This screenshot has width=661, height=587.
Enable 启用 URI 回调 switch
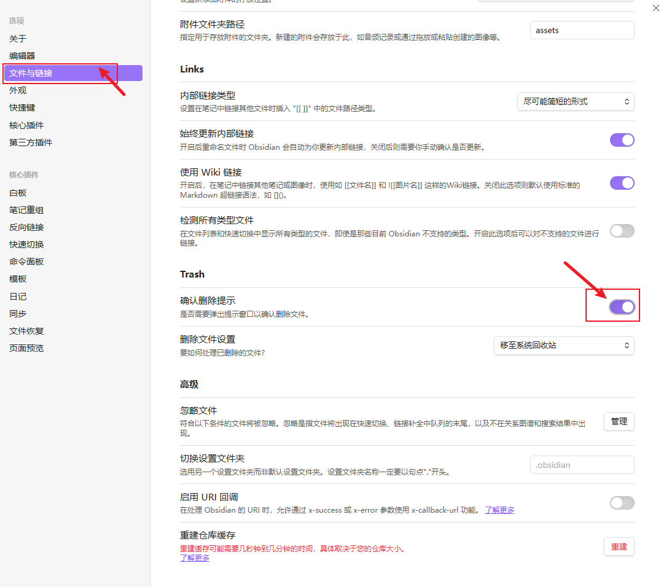[622, 503]
